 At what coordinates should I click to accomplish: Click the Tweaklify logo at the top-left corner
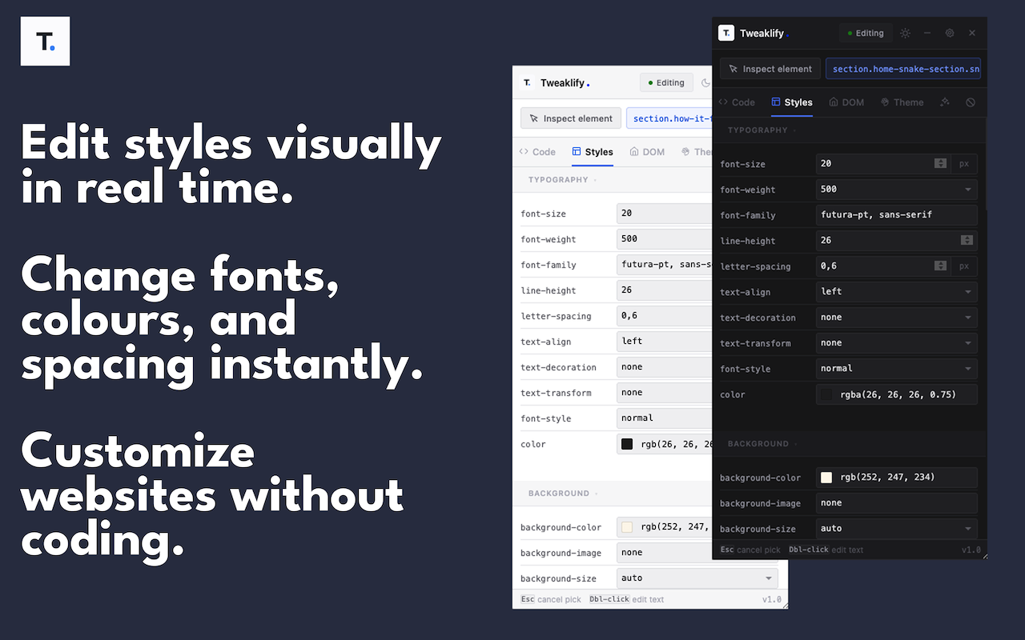click(x=45, y=41)
